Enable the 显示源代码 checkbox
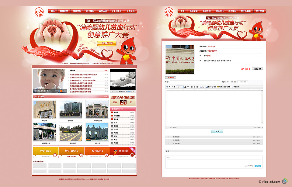 169,128
